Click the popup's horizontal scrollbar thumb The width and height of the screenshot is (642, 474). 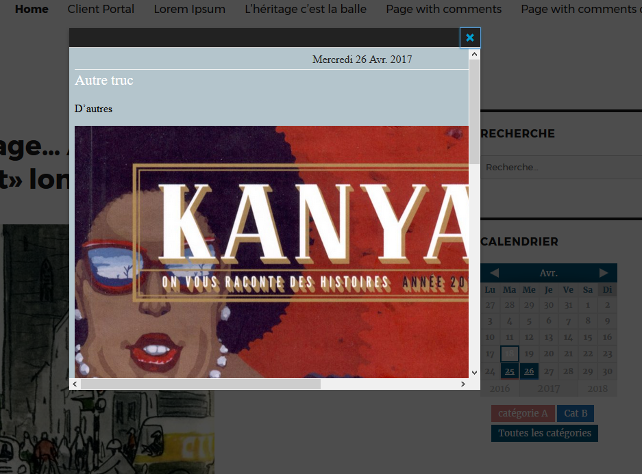pyautogui.click(x=201, y=384)
